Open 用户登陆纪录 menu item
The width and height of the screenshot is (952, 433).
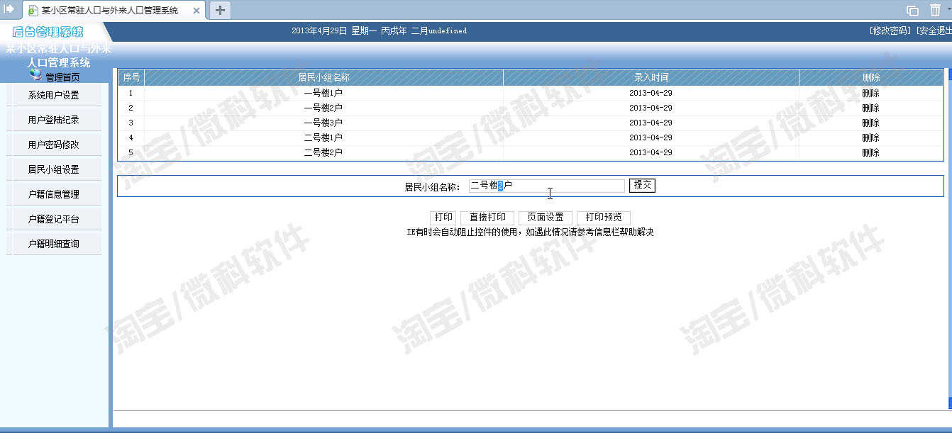pos(54,120)
